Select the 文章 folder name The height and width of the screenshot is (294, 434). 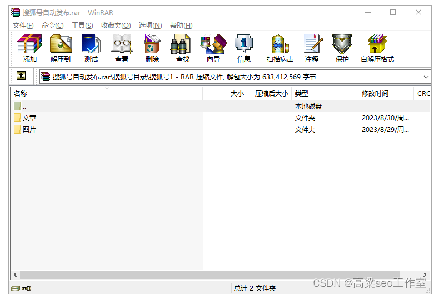tap(29, 118)
